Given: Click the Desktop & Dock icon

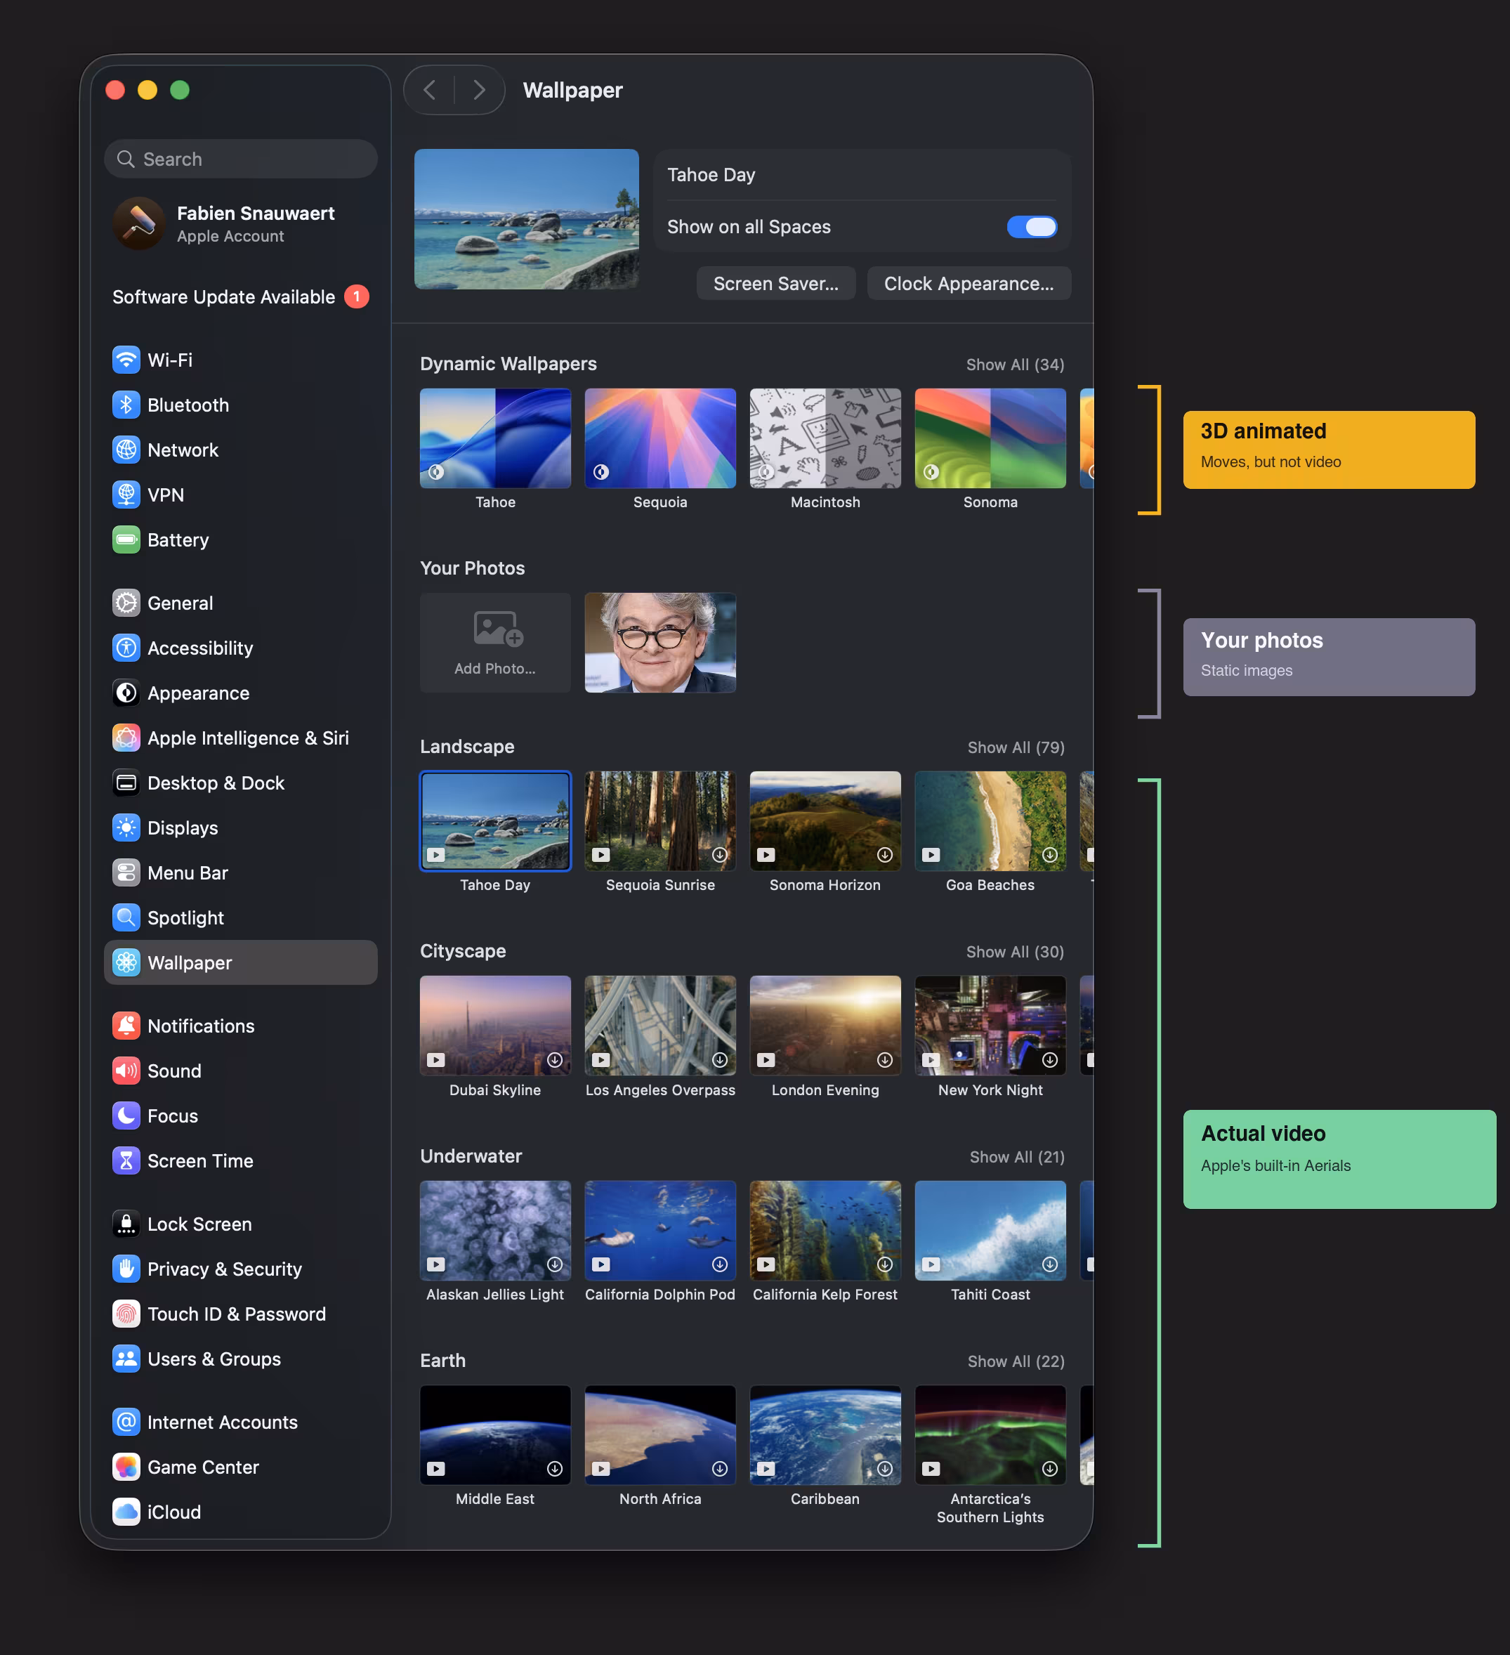Looking at the screenshot, I should point(126,783).
